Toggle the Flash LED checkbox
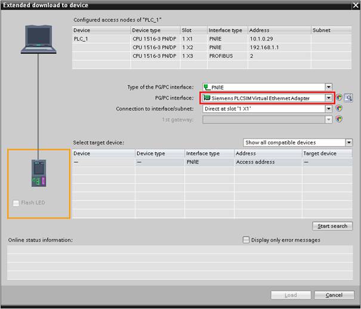The height and width of the screenshot is (309, 361). (16, 203)
